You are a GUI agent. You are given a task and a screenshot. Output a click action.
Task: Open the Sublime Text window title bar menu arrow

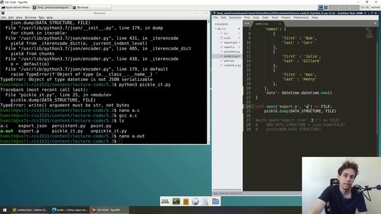pos(365,13)
